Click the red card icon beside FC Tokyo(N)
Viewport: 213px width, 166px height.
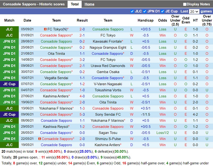click(45, 29)
